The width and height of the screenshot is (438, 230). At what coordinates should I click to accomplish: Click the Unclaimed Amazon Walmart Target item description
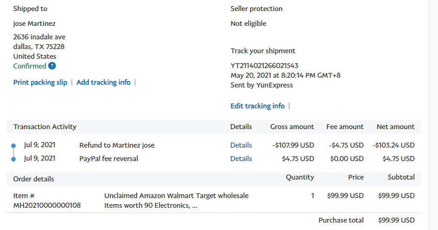[176, 200]
